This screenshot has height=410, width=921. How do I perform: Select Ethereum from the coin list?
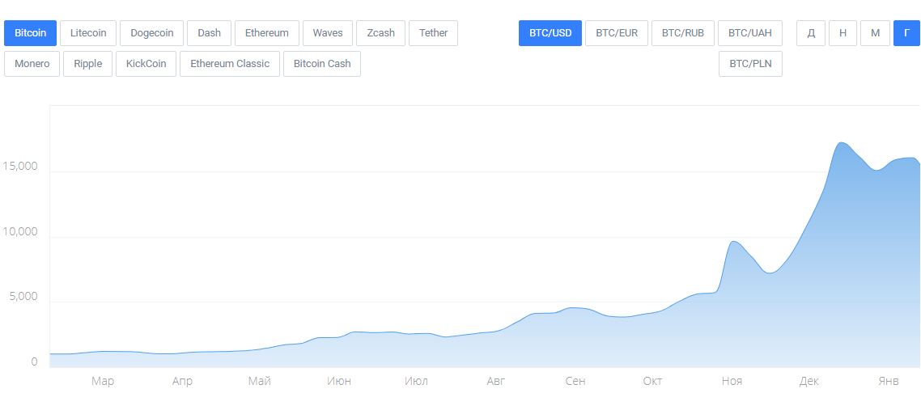coord(266,33)
